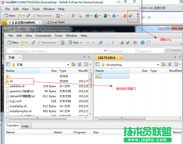Viewport: 183px width, 144px height.
Task: Expand remote path /home/tmp dropdown
Action: [x=158, y=65]
